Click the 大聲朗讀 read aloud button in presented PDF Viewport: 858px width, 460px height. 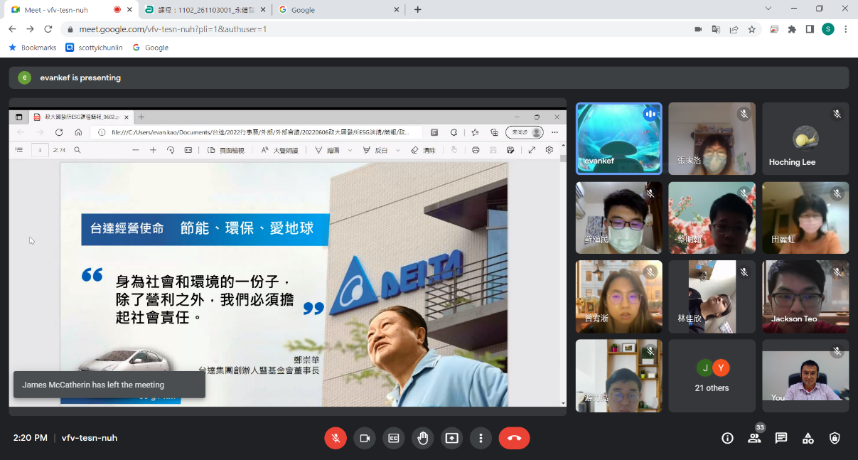pyautogui.click(x=279, y=150)
